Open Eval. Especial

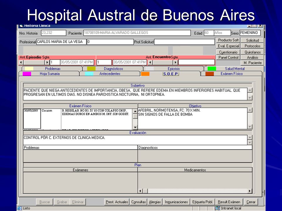click(x=228, y=46)
